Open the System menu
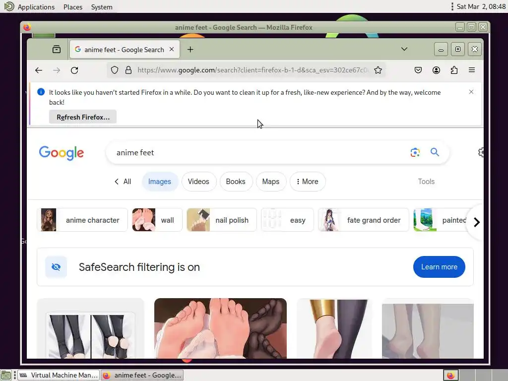This screenshot has height=381, width=508. (x=102, y=7)
